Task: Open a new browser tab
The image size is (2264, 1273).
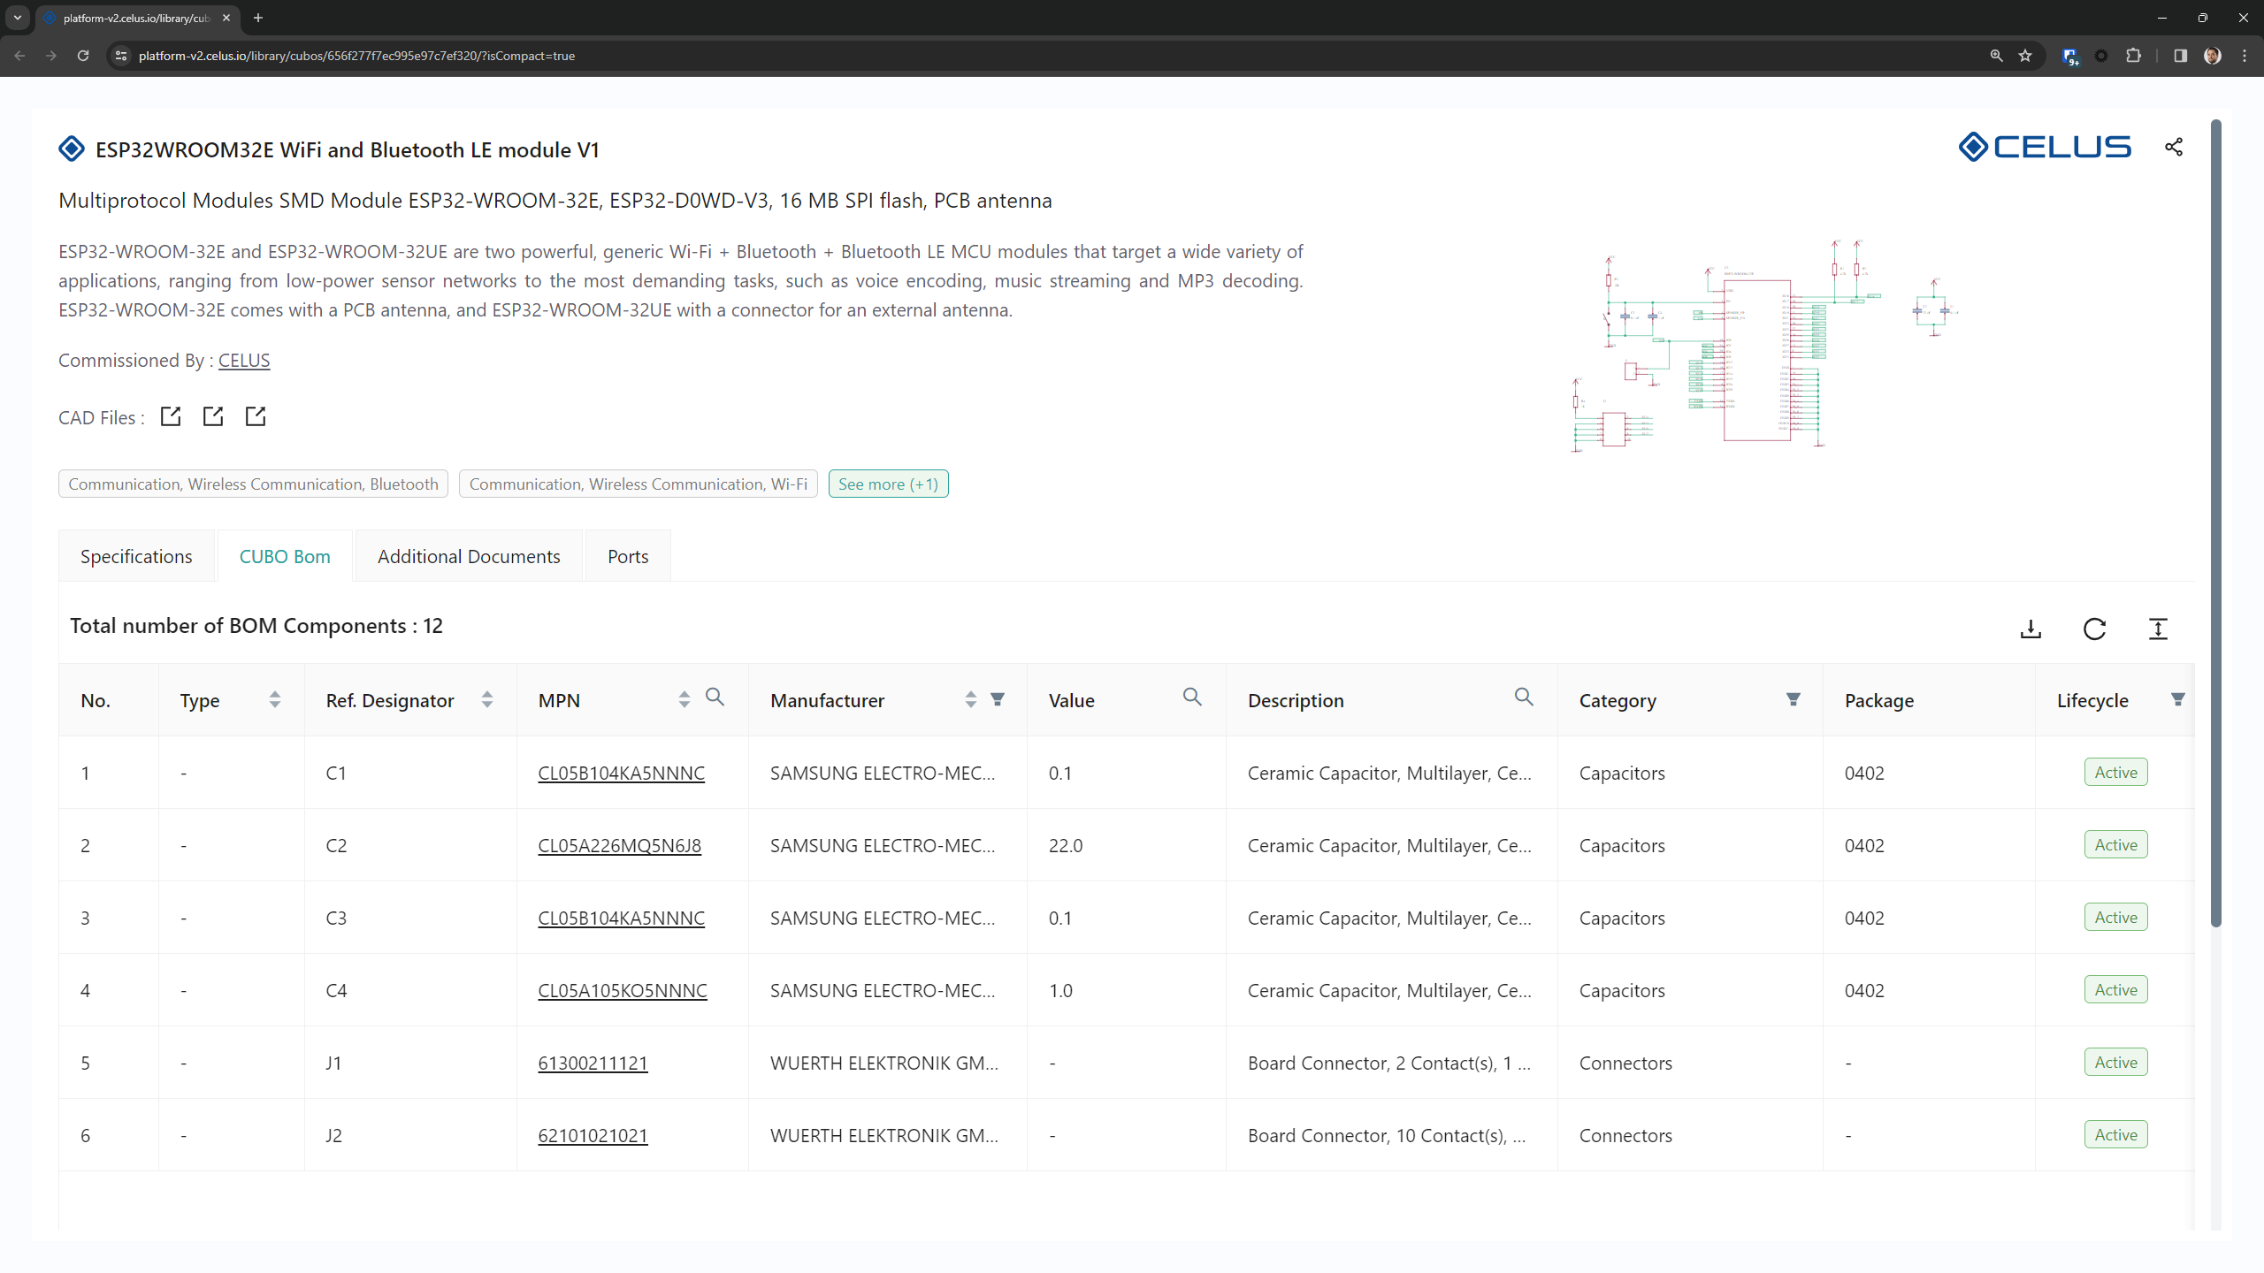Action: click(x=258, y=18)
